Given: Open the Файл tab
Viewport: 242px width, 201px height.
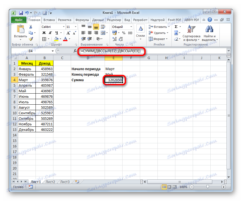Looking at the screenshot, I should coord(18,20).
